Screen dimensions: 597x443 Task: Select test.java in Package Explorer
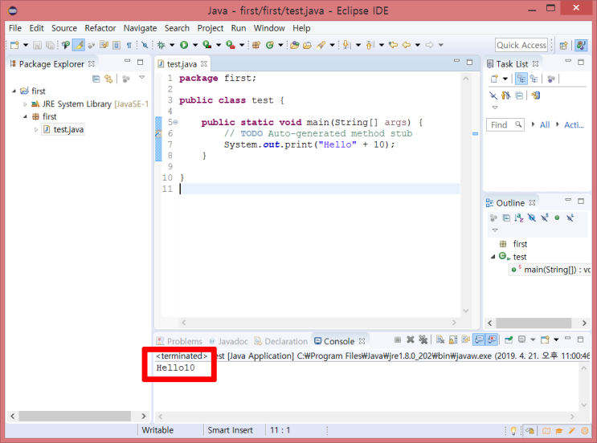(x=67, y=129)
